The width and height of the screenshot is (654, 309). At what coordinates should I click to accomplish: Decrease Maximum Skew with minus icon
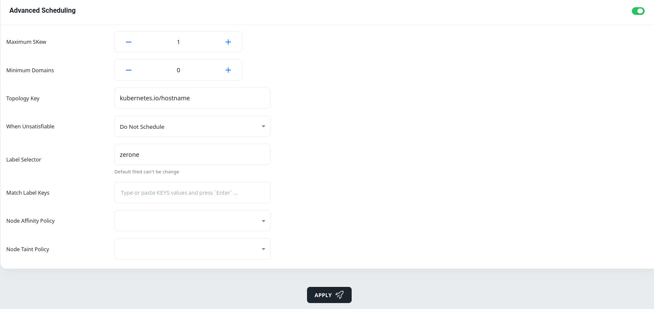pos(128,42)
